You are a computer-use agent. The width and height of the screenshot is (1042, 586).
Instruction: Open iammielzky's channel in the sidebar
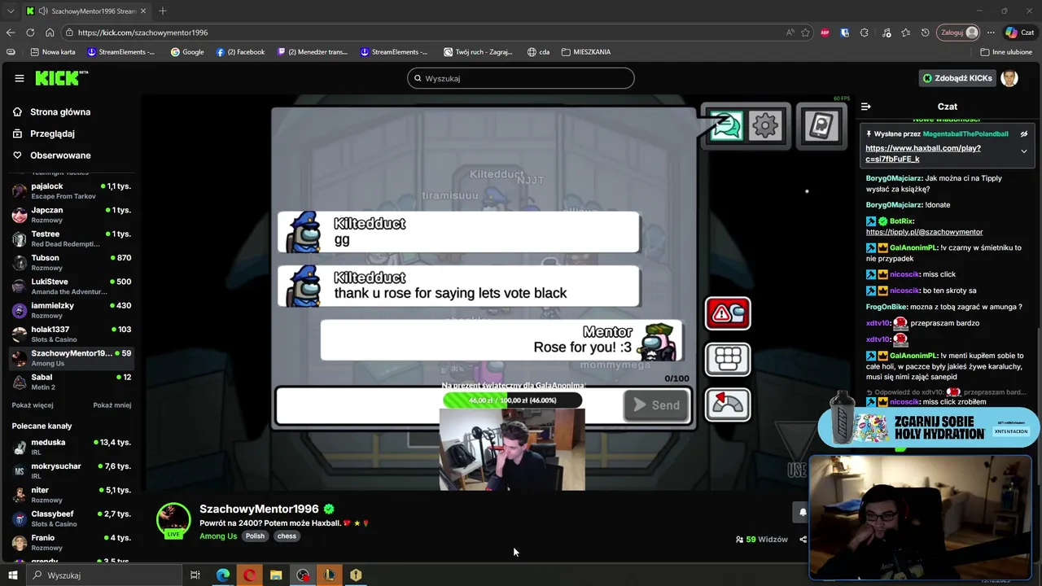[72, 310]
